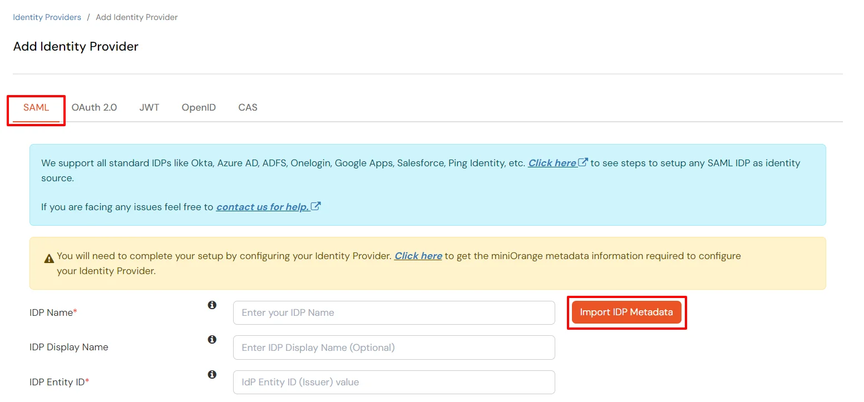Open the OpenID tab
864x402 pixels.
click(x=199, y=107)
